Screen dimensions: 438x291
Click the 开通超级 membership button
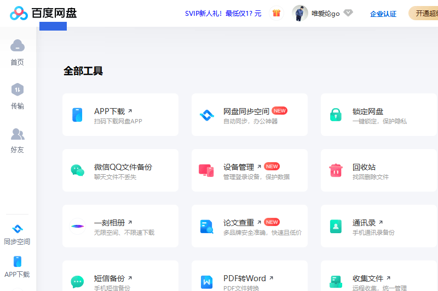coord(423,13)
